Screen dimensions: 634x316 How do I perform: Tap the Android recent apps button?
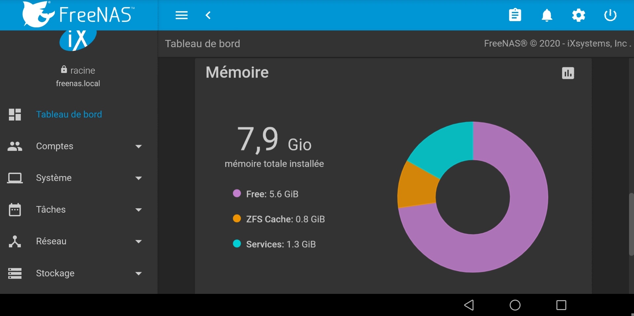(561, 305)
